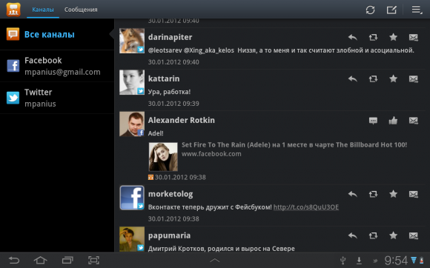Favorite morketolog's tweet with the star
This screenshot has width=430, height=268.
click(x=393, y=194)
